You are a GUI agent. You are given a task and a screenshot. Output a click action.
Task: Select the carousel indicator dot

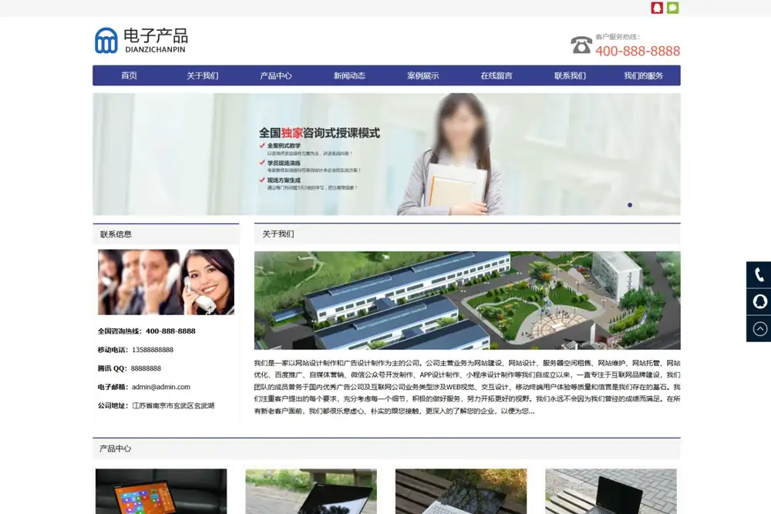pos(630,204)
